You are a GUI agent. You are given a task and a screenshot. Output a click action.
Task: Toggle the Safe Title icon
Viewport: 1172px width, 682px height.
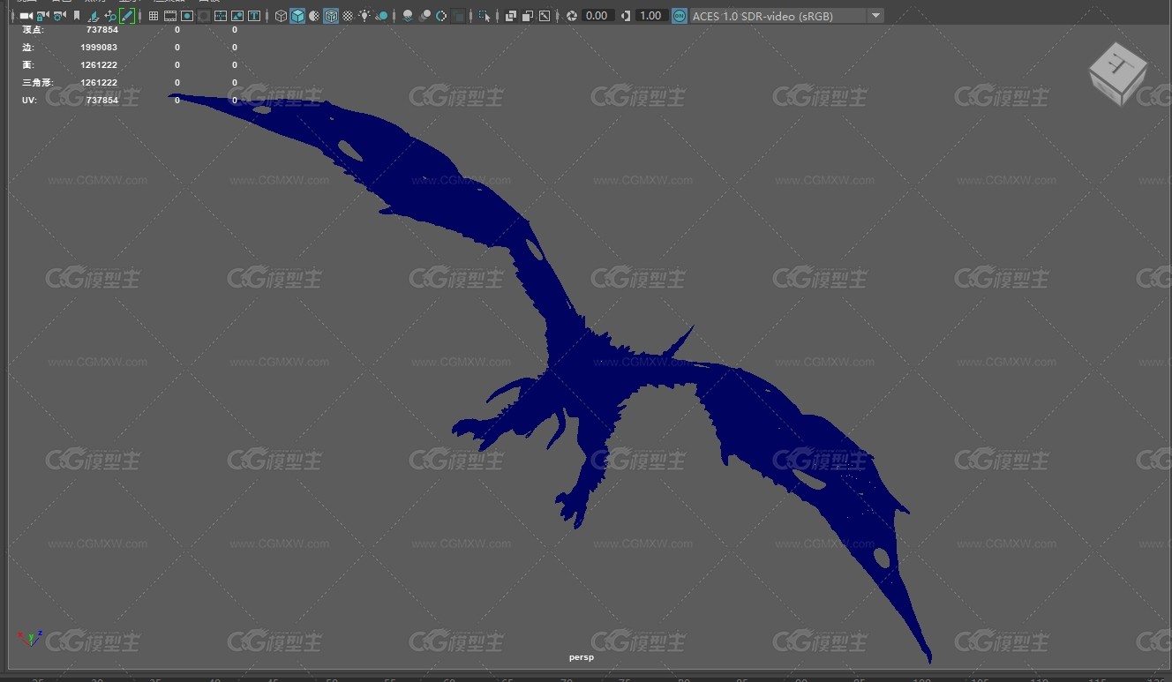tap(254, 16)
